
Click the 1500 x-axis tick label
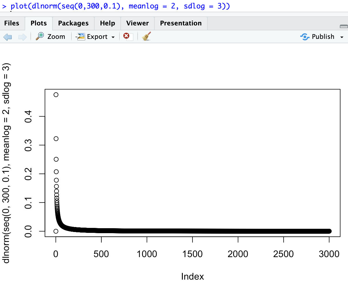coord(192,254)
